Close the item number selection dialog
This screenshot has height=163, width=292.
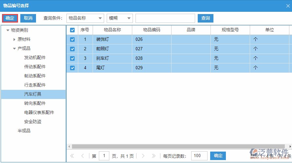(x=288, y=6)
